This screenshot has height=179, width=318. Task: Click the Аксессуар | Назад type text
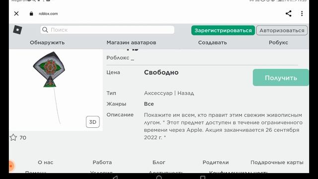coord(169,93)
